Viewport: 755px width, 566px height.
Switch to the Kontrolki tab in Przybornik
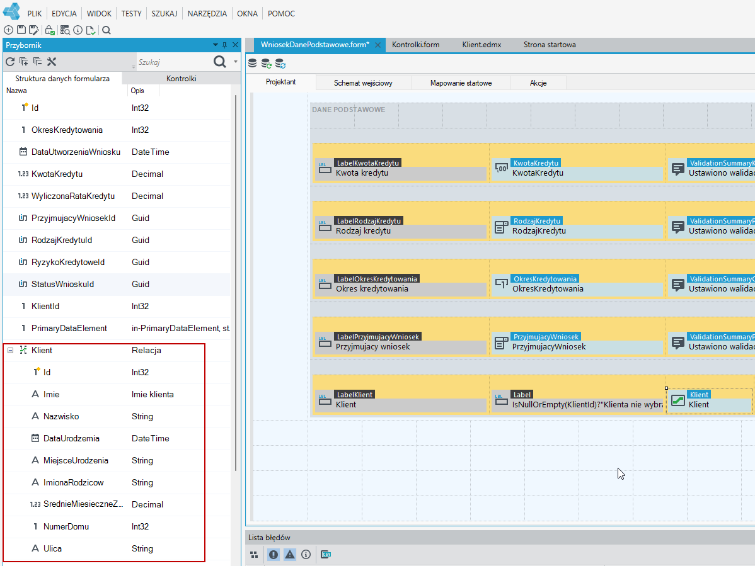[181, 79]
